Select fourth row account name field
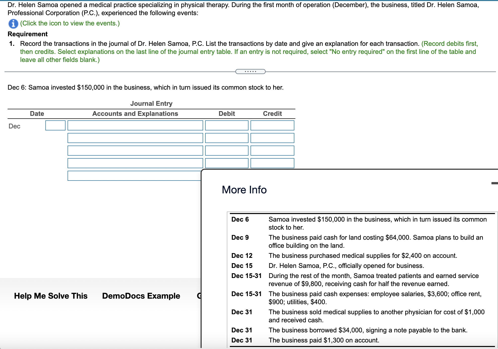 point(135,163)
